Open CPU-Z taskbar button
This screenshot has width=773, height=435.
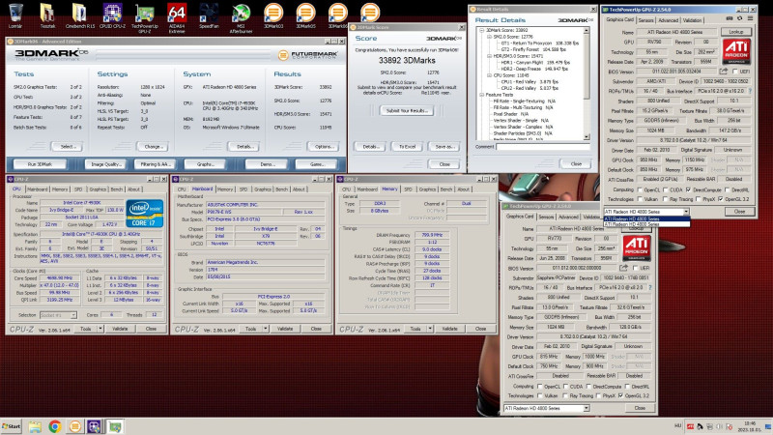tap(94, 426)
